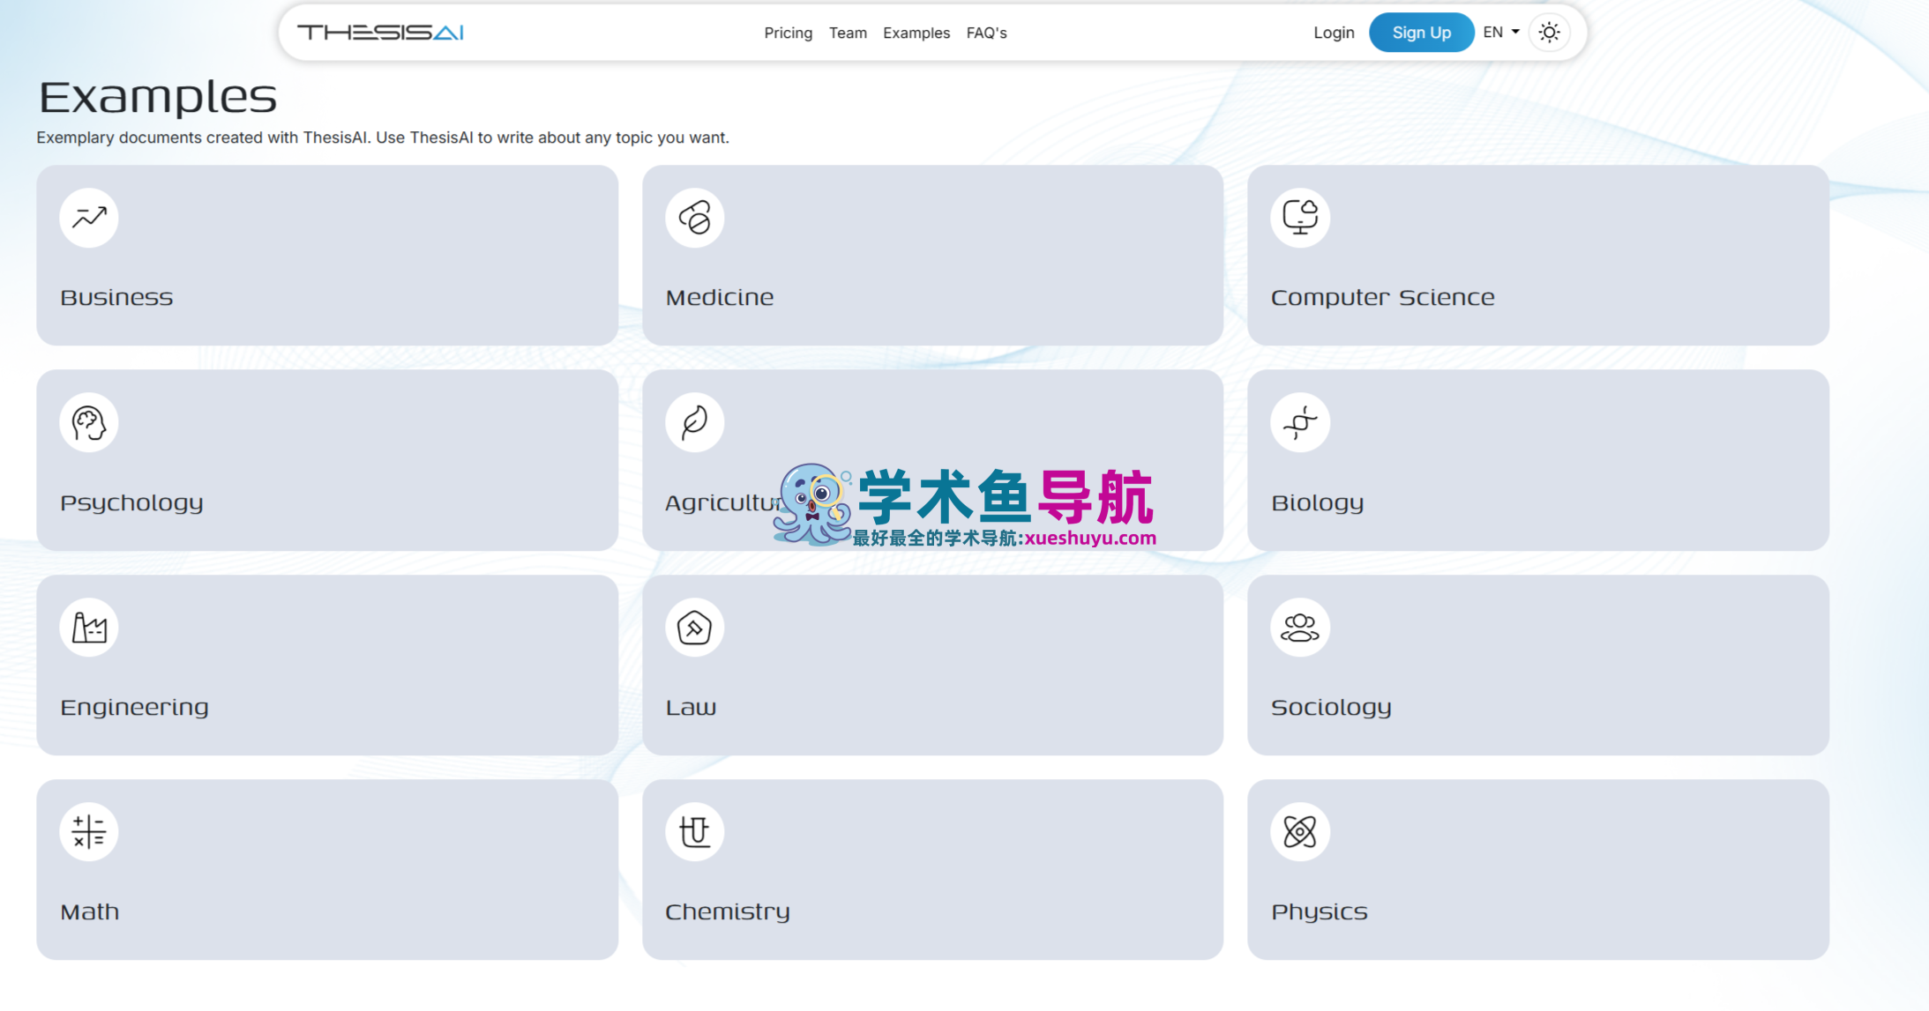
Task: Open the EN language dropdown
Action: pos(1500,33)
